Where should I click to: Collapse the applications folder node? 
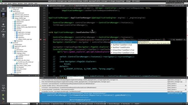click(10, 11)
